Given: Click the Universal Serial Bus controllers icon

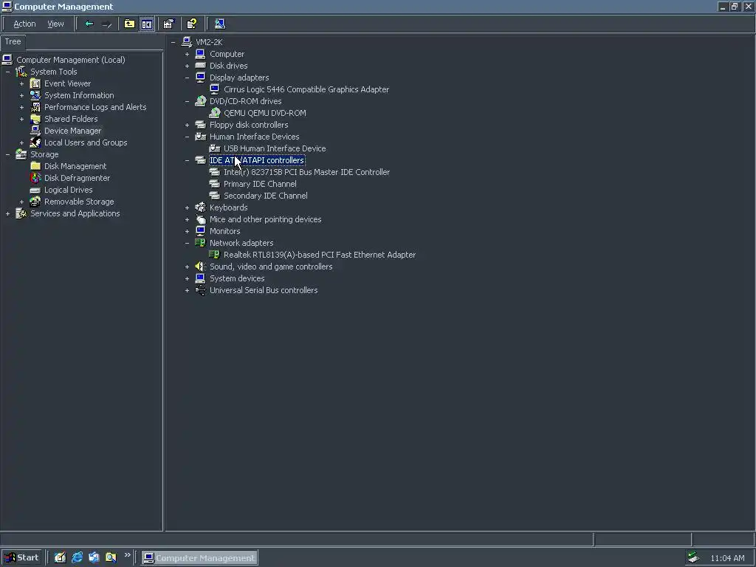Looking at the screenshot, I should tap(201, 290).
